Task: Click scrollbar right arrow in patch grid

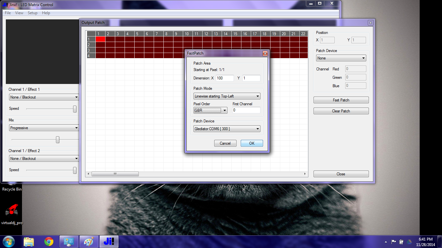Action: (305, 174)
